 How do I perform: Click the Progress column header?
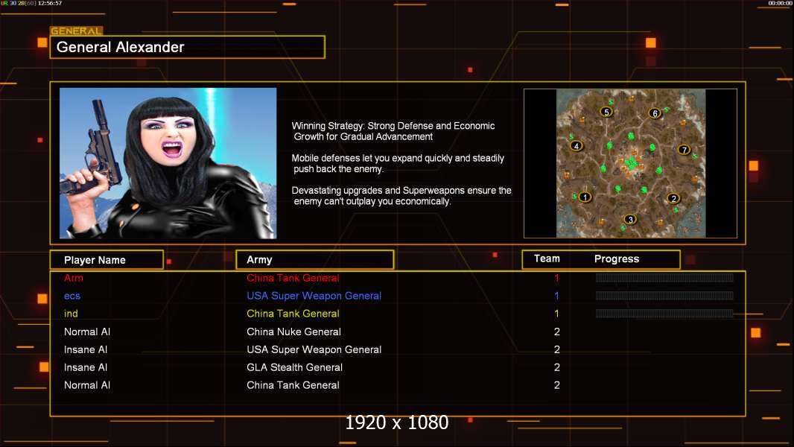(617, 259)
